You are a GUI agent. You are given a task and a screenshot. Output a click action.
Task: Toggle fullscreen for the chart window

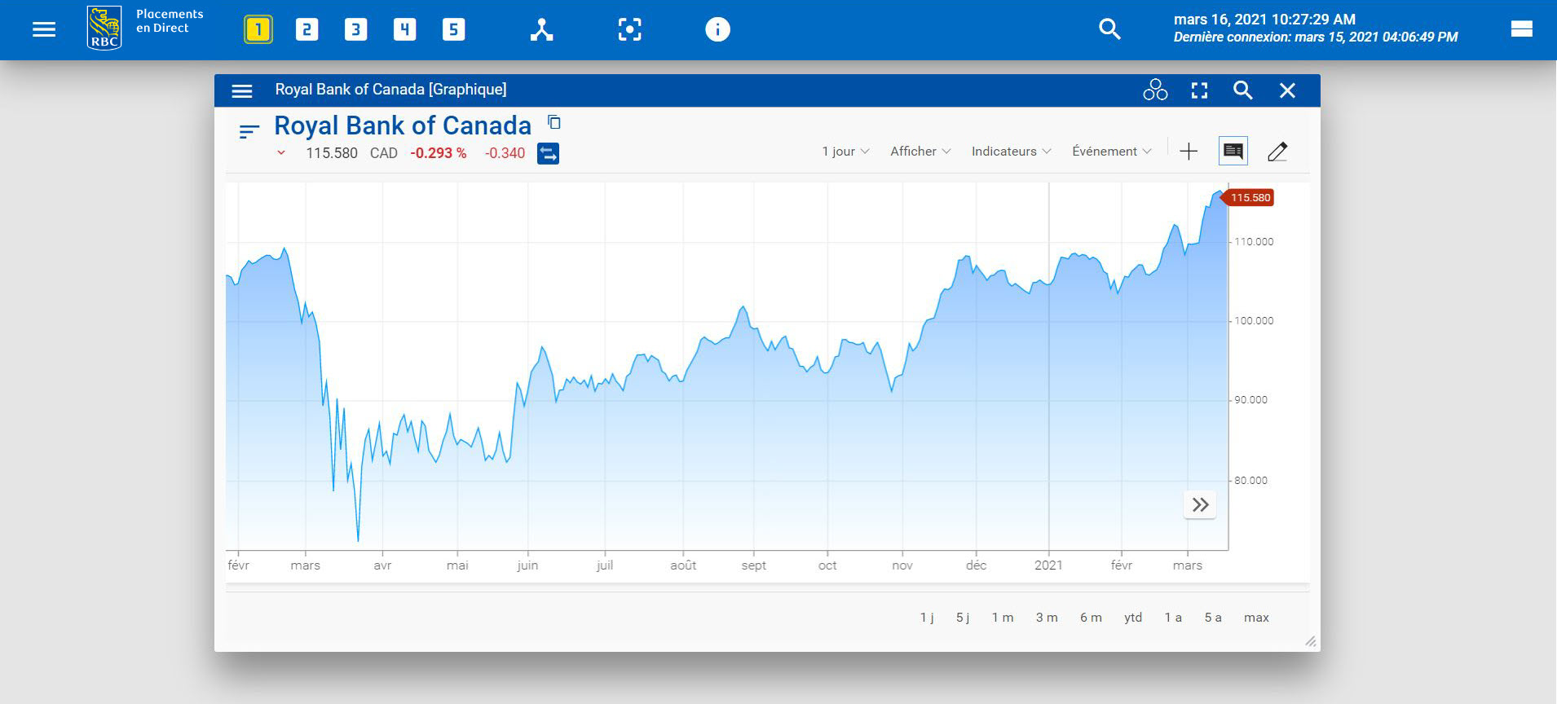[1199, 90]
